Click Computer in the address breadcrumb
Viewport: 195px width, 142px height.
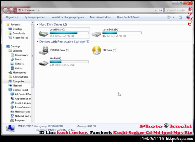coord(31,10)
